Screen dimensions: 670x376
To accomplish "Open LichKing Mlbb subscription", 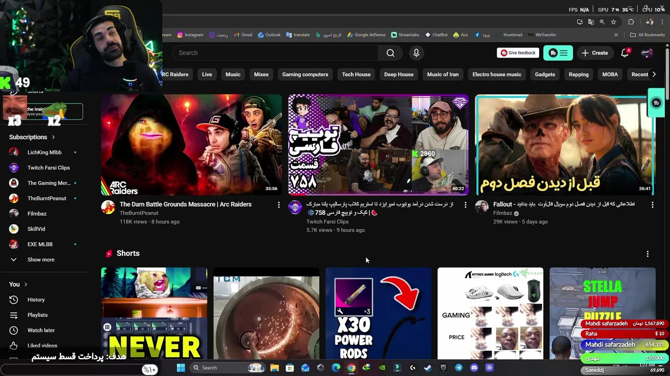I will coord(44,152).
